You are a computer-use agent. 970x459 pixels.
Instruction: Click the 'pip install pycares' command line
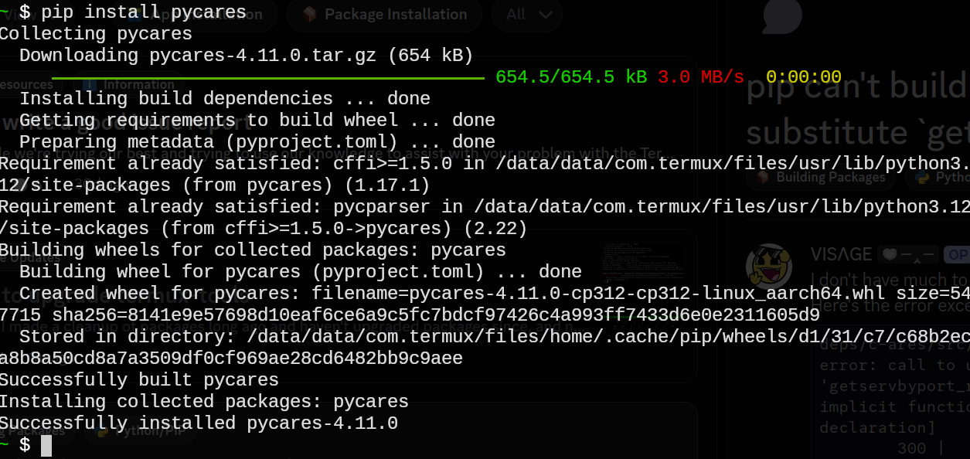143,12
